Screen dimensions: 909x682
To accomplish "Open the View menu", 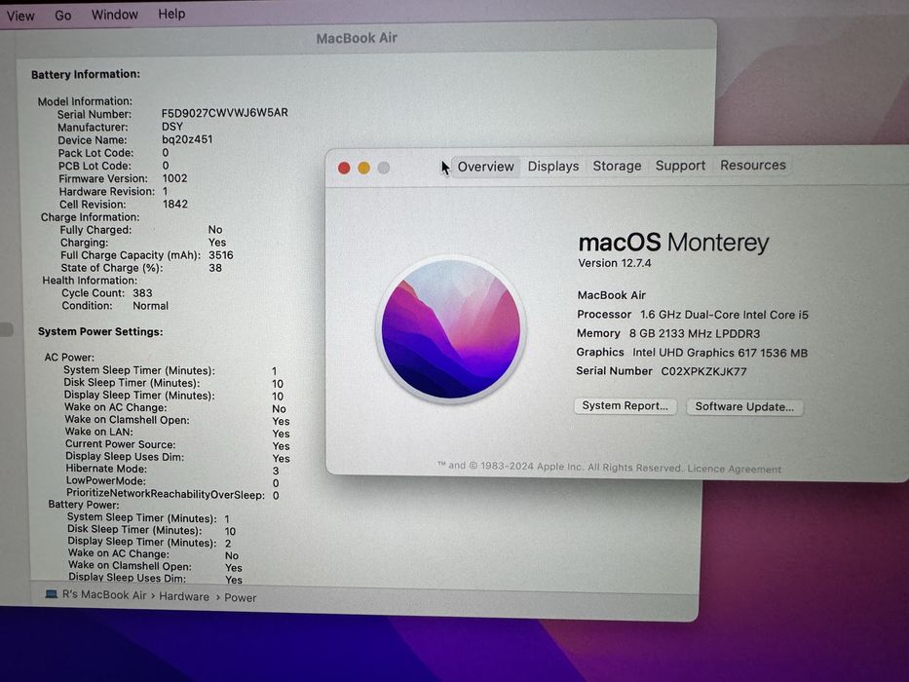I will (20, 16).
